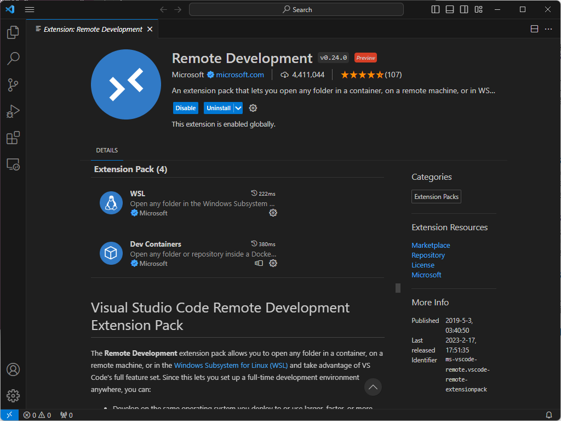Open the Microsoft resource link

point(426,275)
